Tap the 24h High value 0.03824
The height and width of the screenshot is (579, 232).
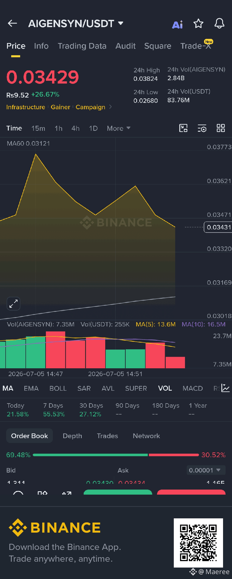coord(146,79)
